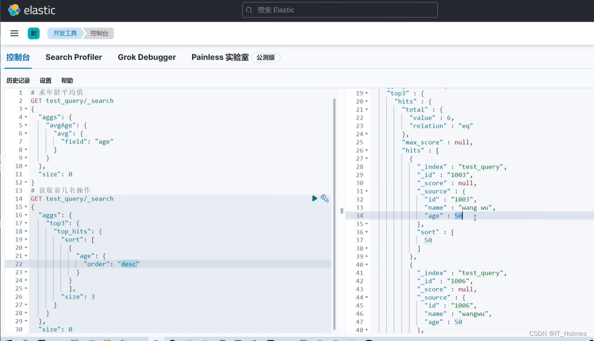
Task: Click the '"name" : "wang wu"' output line
Action: (x=460, y=208)
